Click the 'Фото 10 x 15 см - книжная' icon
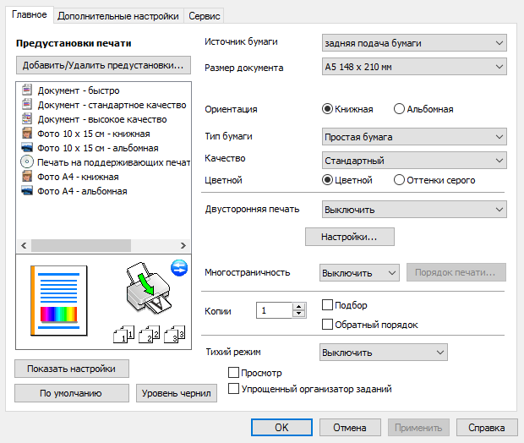This screenshot has height=443, width=524. pos(27,133)
